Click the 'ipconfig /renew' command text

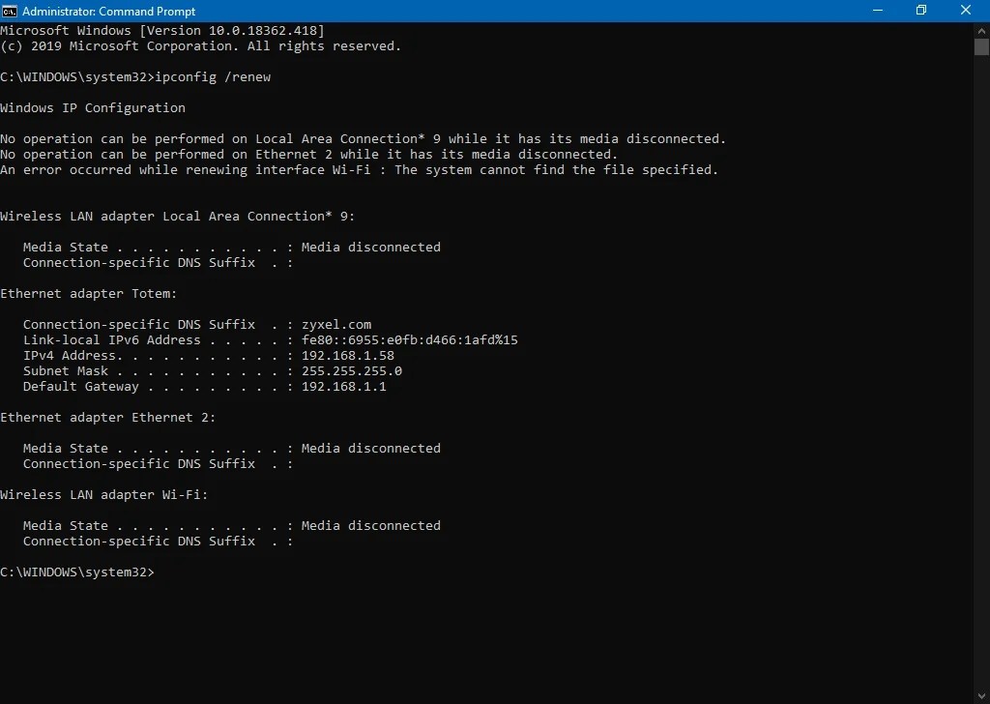point(213,77)
